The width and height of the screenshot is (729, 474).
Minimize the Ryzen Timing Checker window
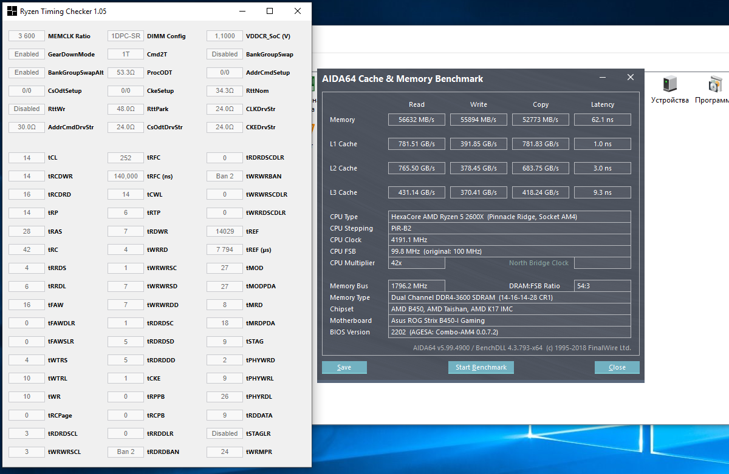(242, 11)
